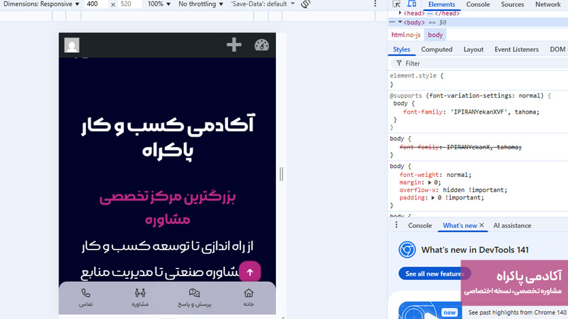
Task: Click the new-badge video thumbnail
Action: [430, 310]
